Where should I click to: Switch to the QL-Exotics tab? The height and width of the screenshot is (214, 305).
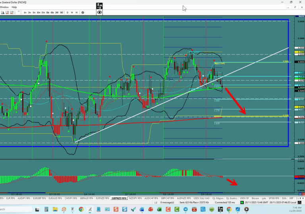(x=232, y=198)
